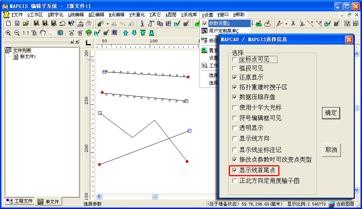Click horizontal scrollbar thumb under canvas
The image size is (362, 209).
pos(155,196)
